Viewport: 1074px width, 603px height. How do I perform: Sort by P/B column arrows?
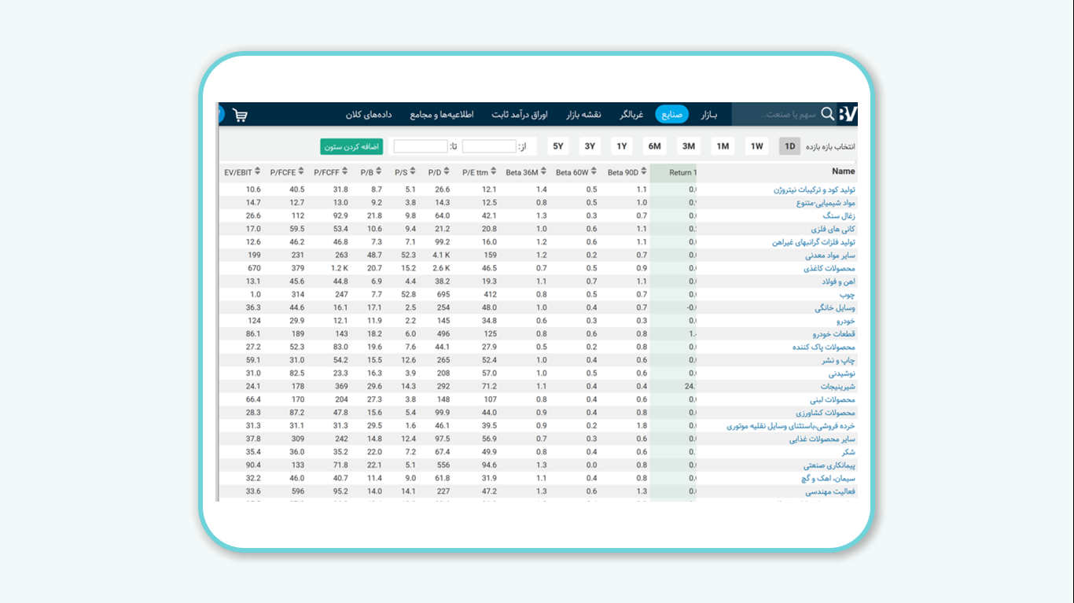click(x=379, y=172)
